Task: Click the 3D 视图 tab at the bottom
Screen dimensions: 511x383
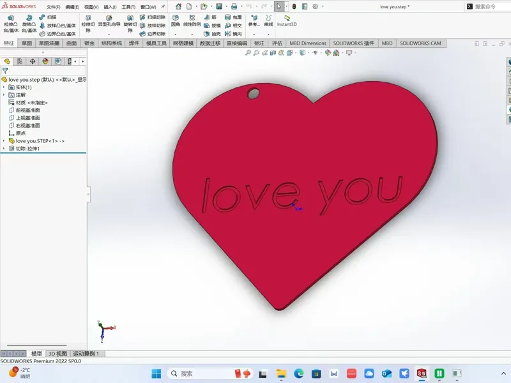Action: (x=57, y=354)
